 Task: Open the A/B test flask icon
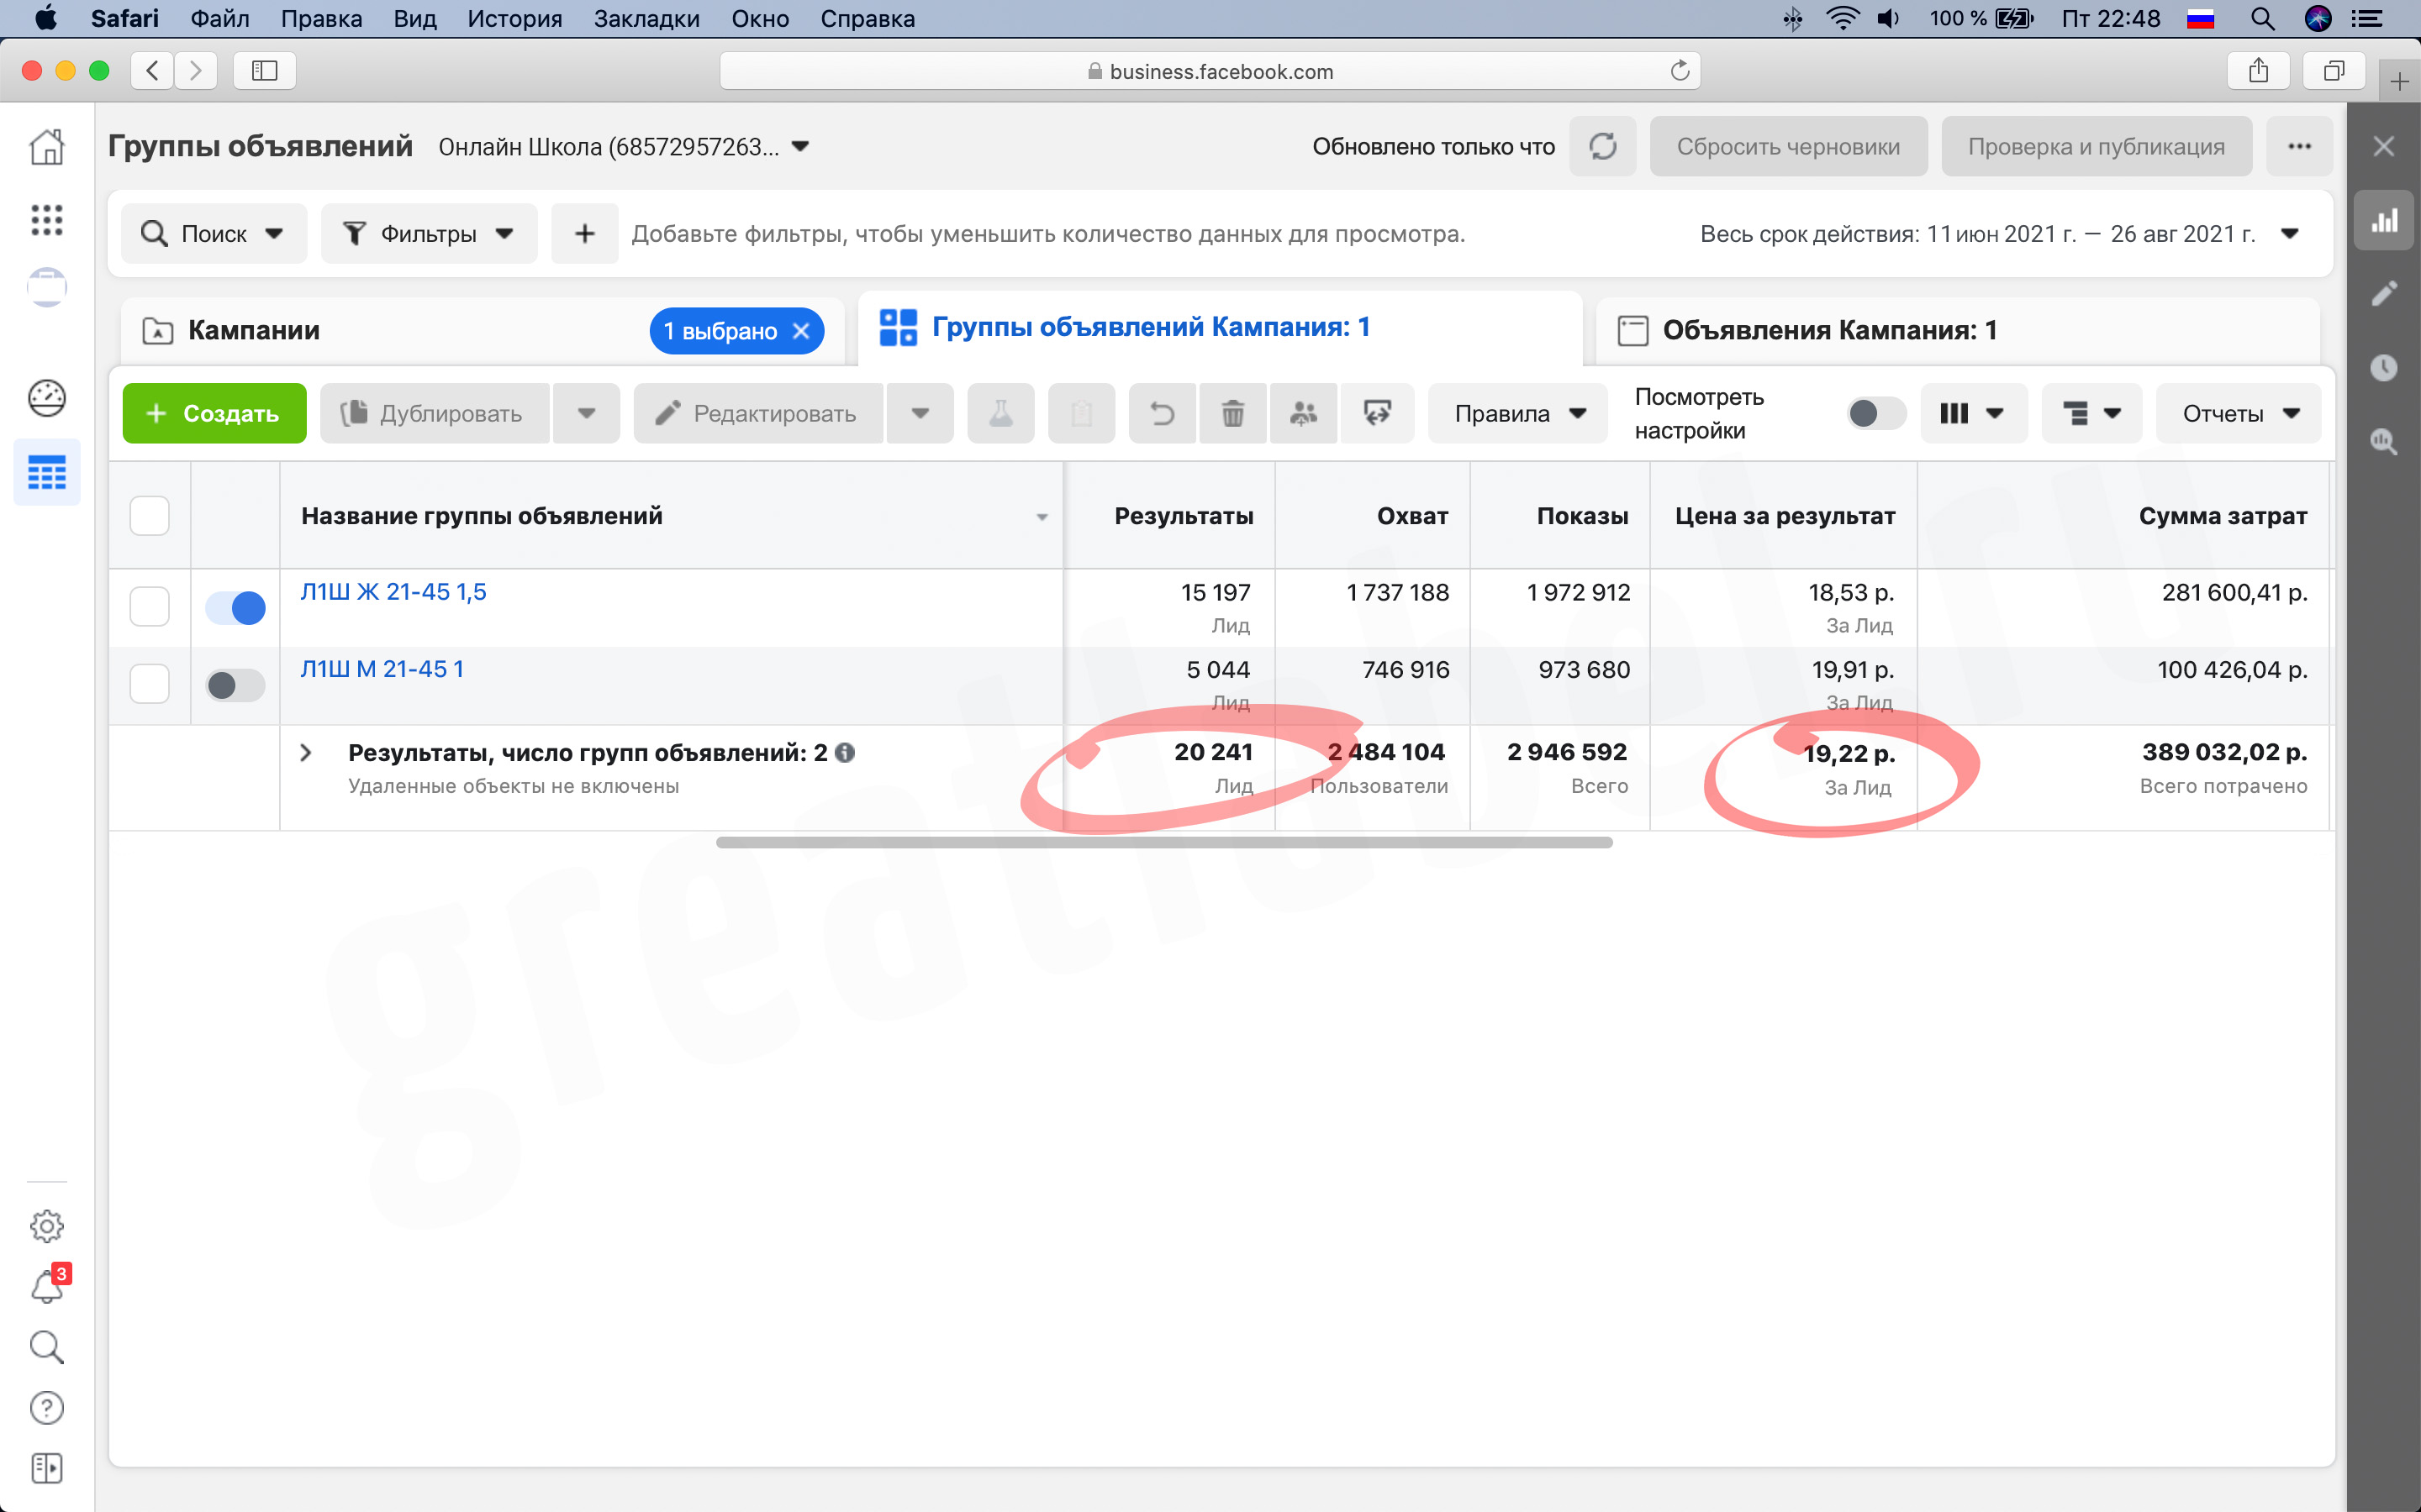click(1000, 413)
